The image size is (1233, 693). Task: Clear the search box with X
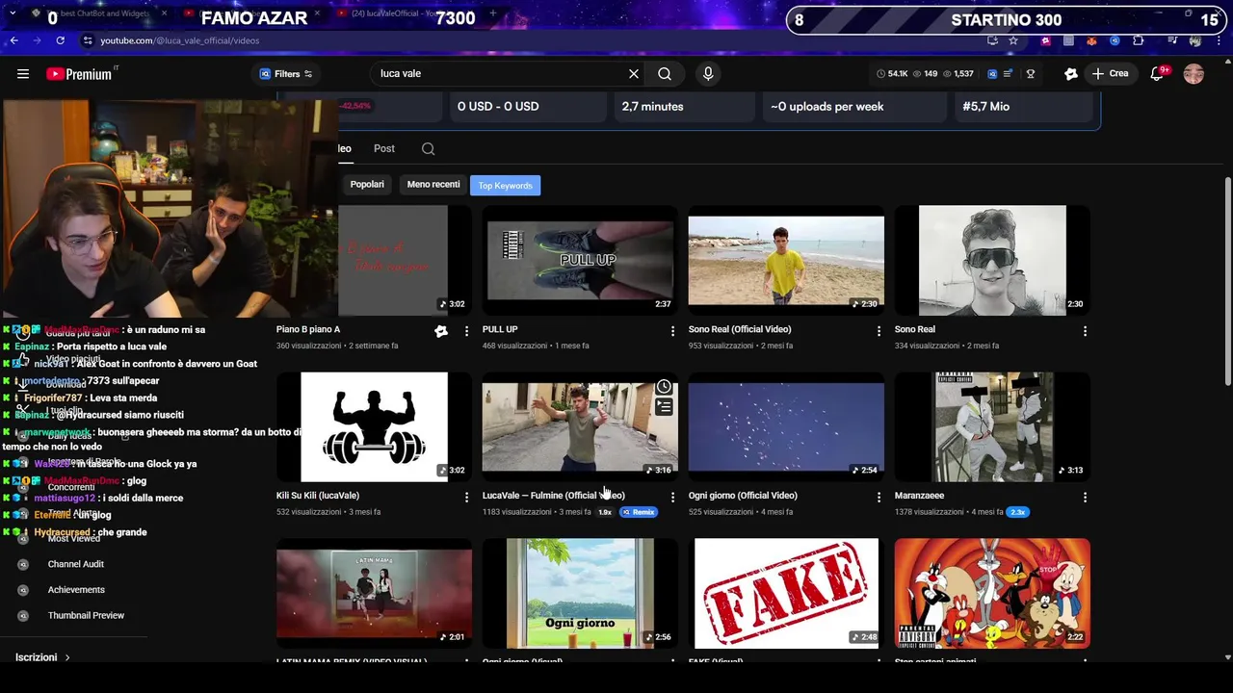tap(634, 73)
